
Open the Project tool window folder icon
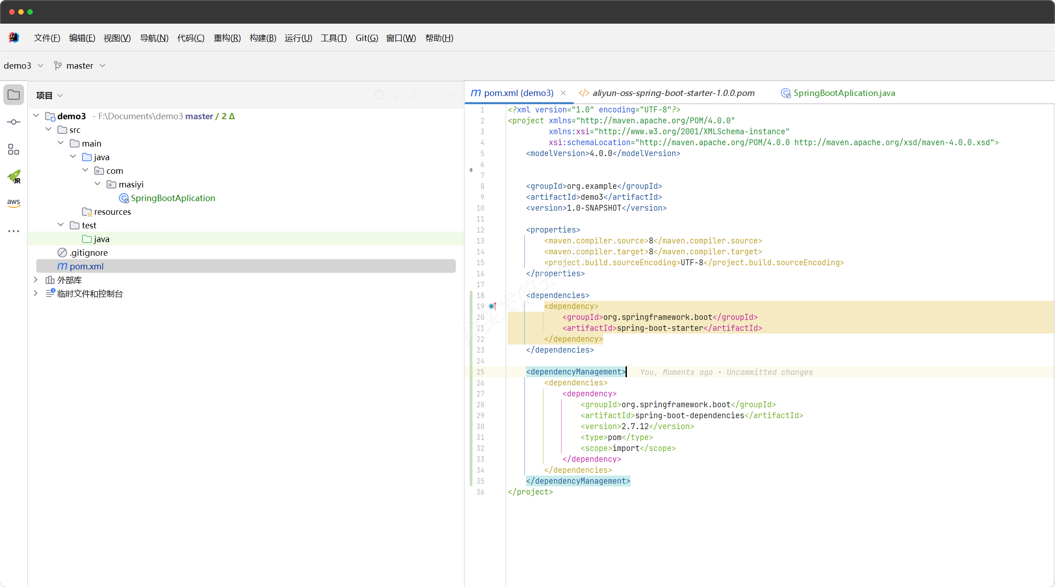14,95
